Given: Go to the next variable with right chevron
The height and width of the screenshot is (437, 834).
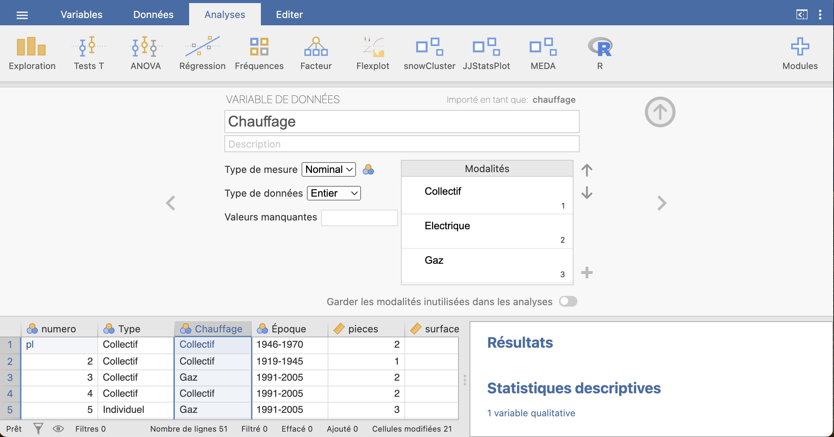Looking at the screenshot, I should click(x=662, y=203).
